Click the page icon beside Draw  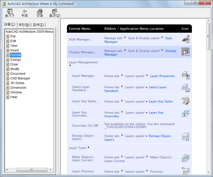pos(8,64)
